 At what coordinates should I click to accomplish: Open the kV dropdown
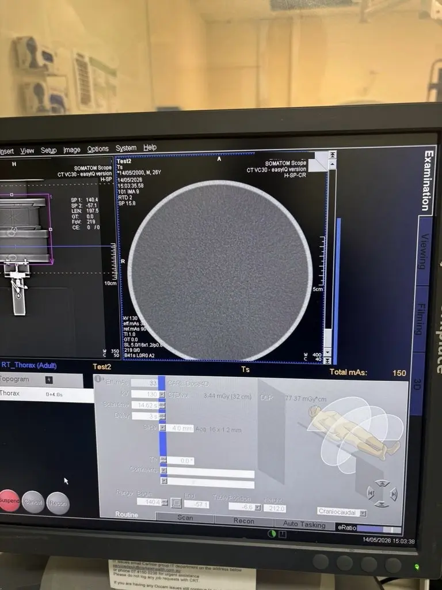[162, 394]
